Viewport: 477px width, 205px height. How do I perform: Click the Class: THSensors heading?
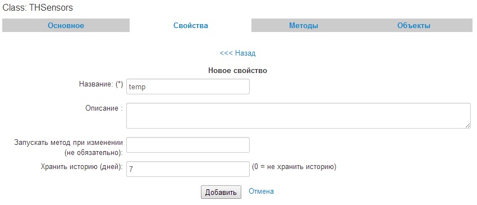38,8
